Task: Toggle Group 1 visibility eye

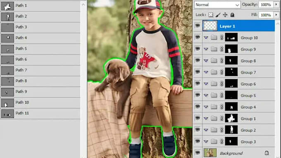Action: (x=198, y=118)
